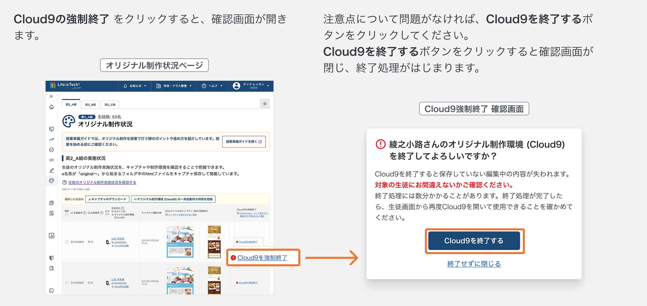Click the 高2_A組 badge above the title
Image resolution: width=647 pixels, height=306 pixels.
pos(87,117)
